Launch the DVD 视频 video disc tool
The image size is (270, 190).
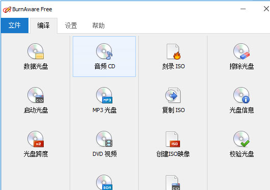104,144
